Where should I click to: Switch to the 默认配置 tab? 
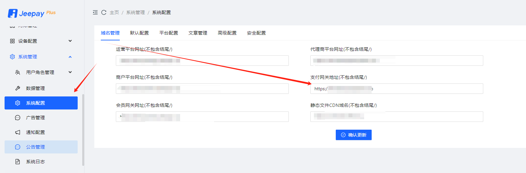pyautogui.click(x=139, y=33)
